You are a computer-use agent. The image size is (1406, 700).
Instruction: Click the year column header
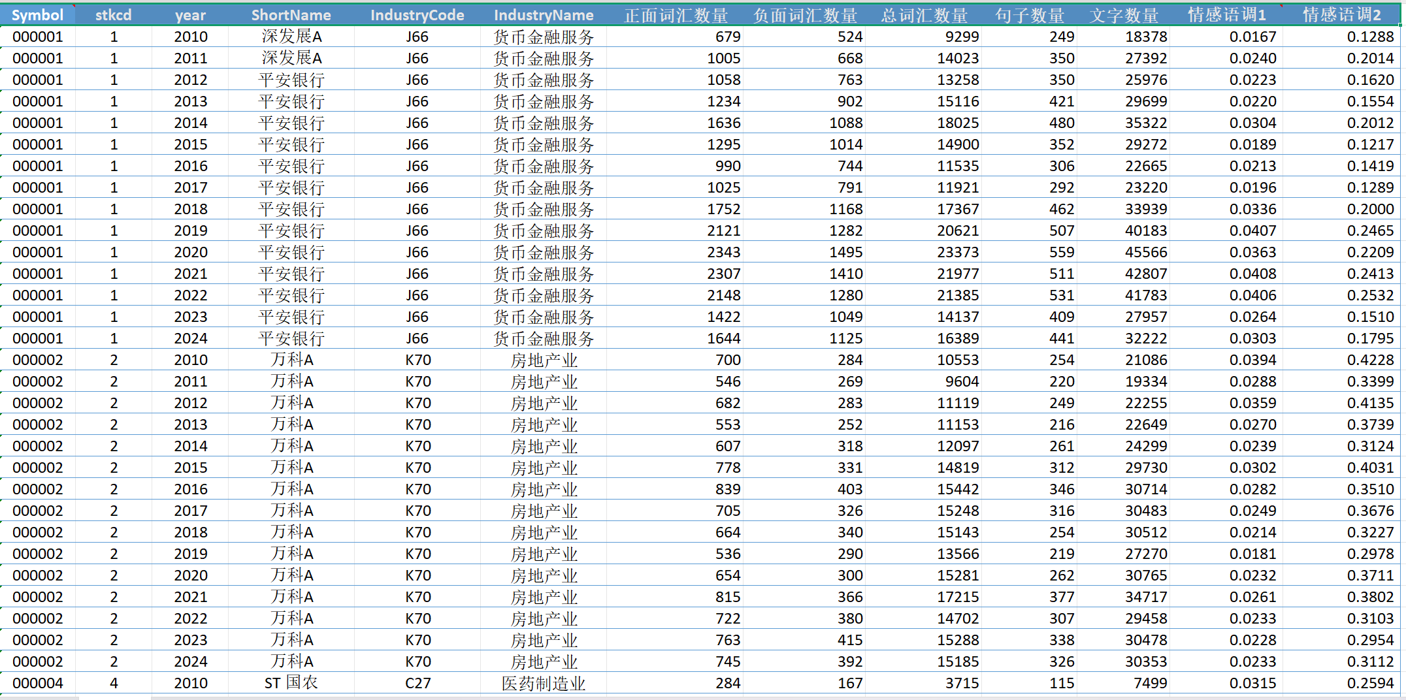pyautogui.click(x=190, y=15)
